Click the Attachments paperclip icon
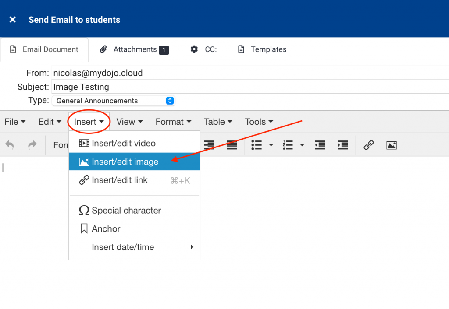Viewport: 449px width, 309px height. [x=103, y=49]
